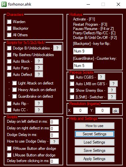Screen dimensions: 126x167
Task: Click the Delay before clicking in ms field
Action: (x=54, y=161)
